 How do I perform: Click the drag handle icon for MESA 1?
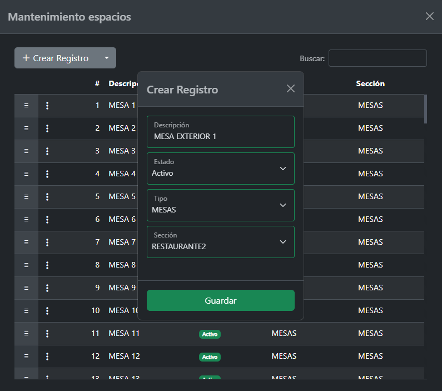click(26, 106)
